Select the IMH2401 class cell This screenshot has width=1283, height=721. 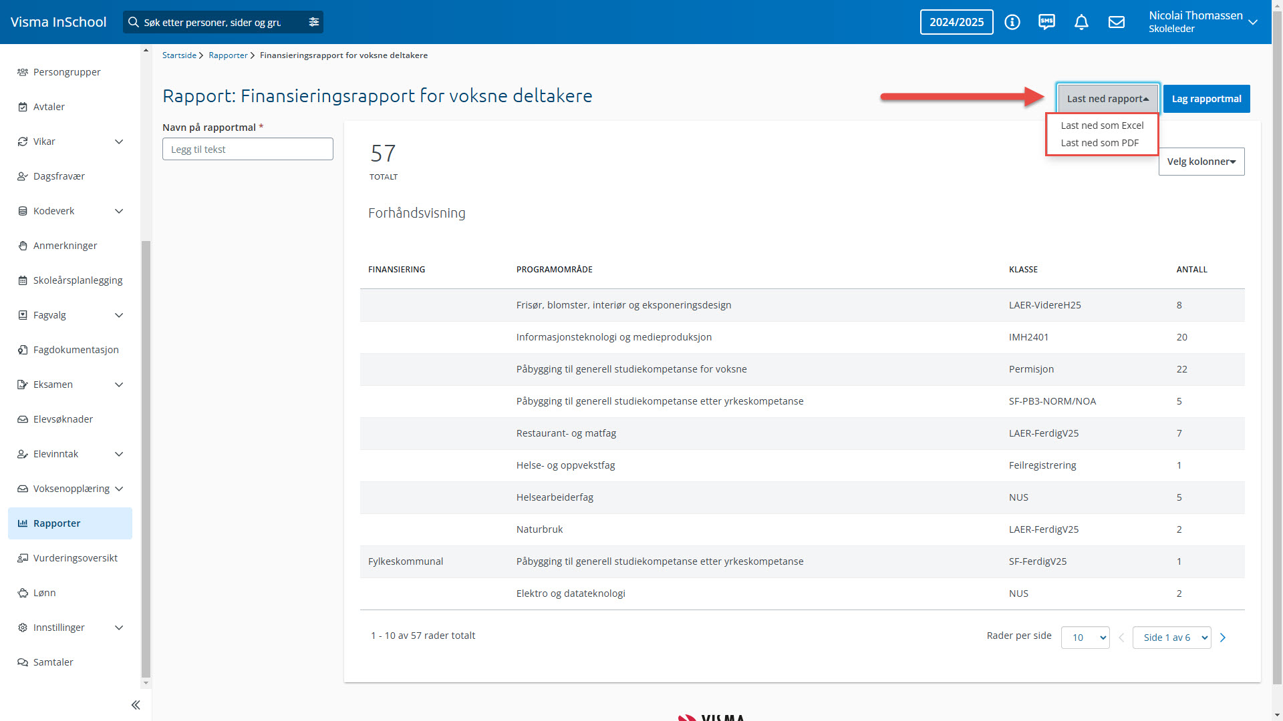click(1028, 337)
